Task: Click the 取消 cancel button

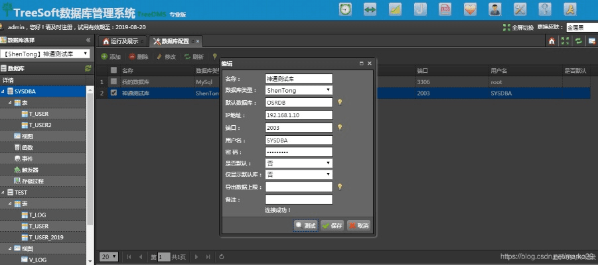Action: pos(358,225)
